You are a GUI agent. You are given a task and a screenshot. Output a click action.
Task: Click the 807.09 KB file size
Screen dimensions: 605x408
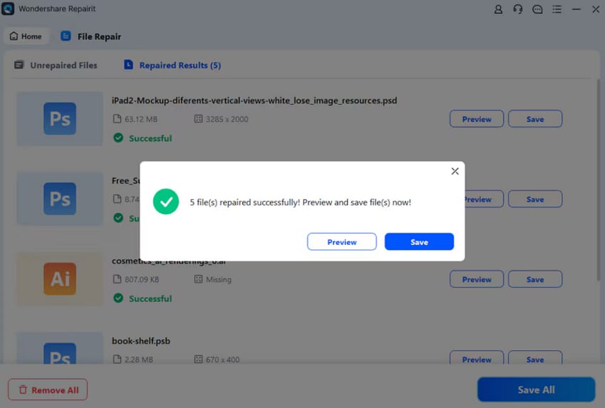coord(142,279)
